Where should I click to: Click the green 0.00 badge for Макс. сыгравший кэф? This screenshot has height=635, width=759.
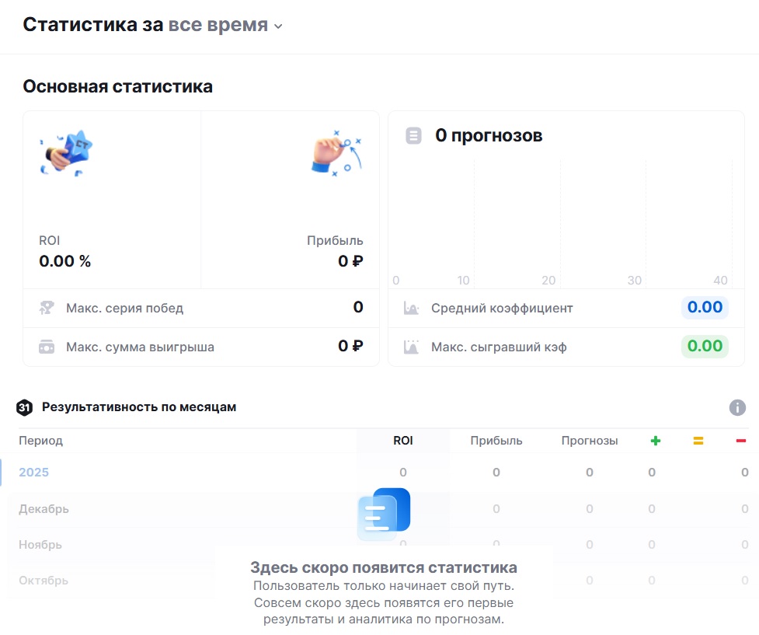(x=704, y=347)
